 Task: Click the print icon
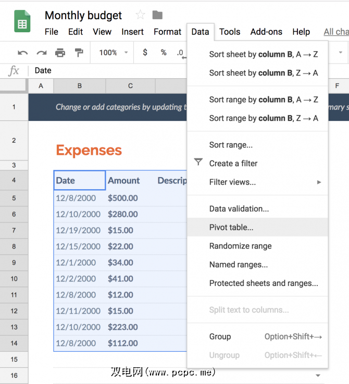click(x=60, y=53)
